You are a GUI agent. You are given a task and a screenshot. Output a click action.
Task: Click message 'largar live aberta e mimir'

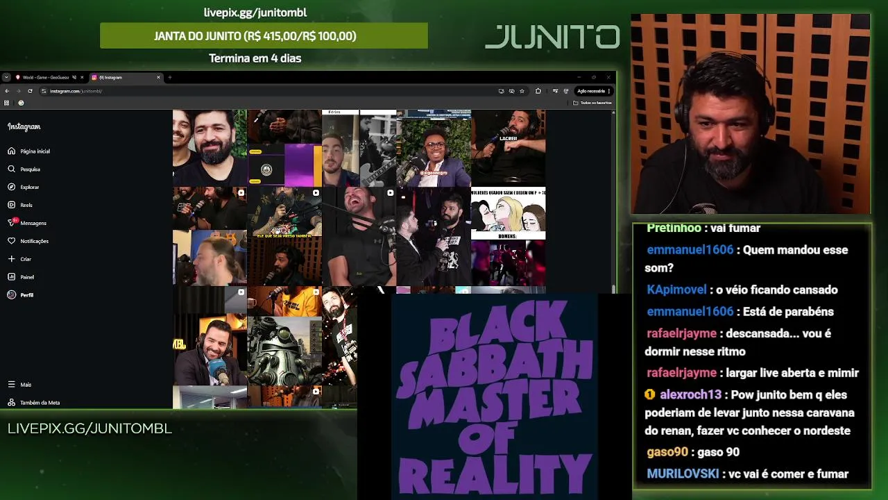[792, 373]
